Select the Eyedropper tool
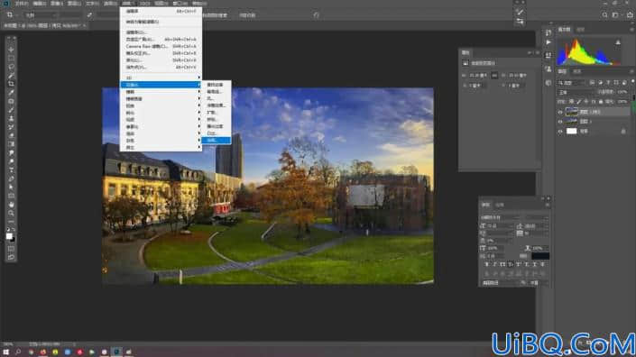Screen dimensions: 636x357 pyautogui.click(x=11, y=92)
